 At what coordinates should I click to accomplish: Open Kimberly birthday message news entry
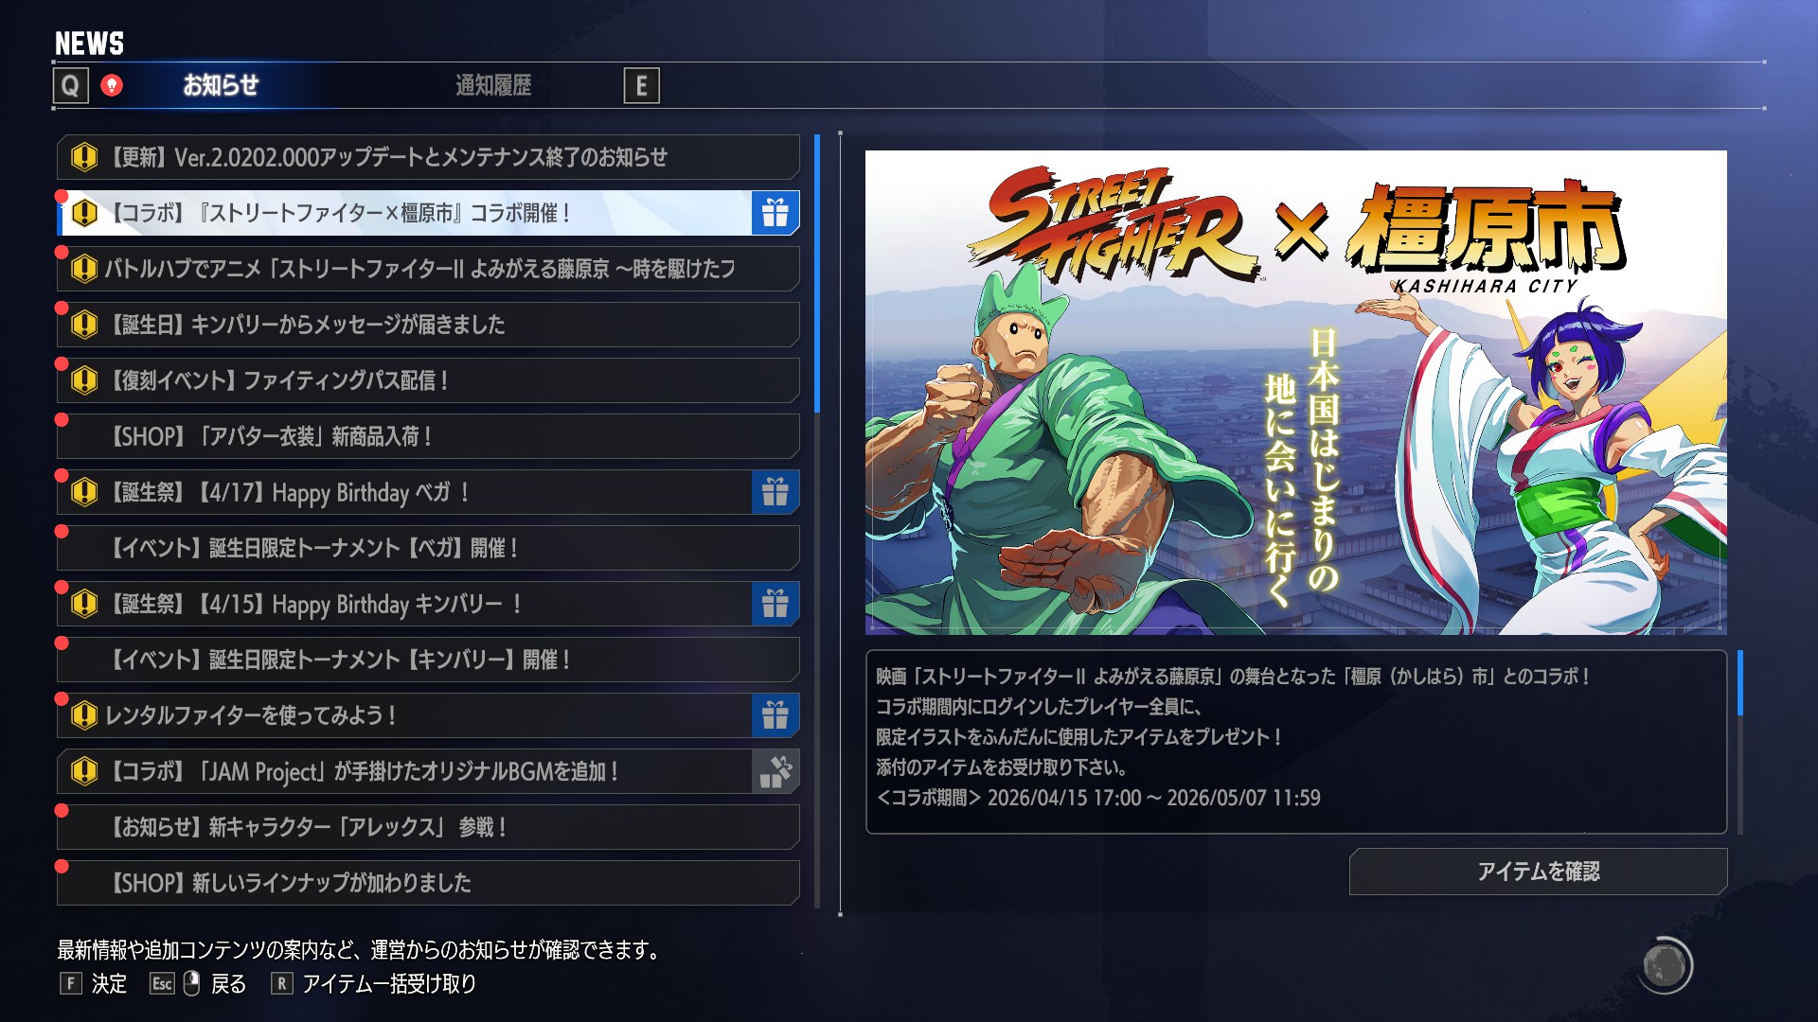428,325
